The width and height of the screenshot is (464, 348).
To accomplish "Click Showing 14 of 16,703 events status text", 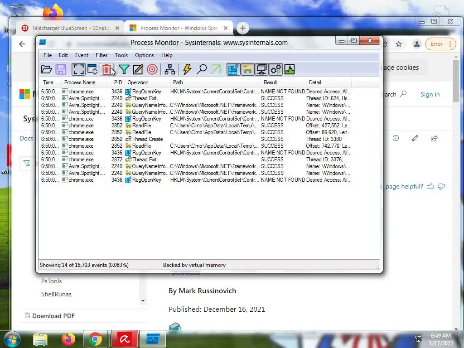I will [84, 265].
